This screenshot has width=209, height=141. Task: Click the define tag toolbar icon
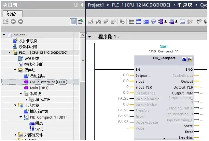pyautogui.click(x=190, y=21)
